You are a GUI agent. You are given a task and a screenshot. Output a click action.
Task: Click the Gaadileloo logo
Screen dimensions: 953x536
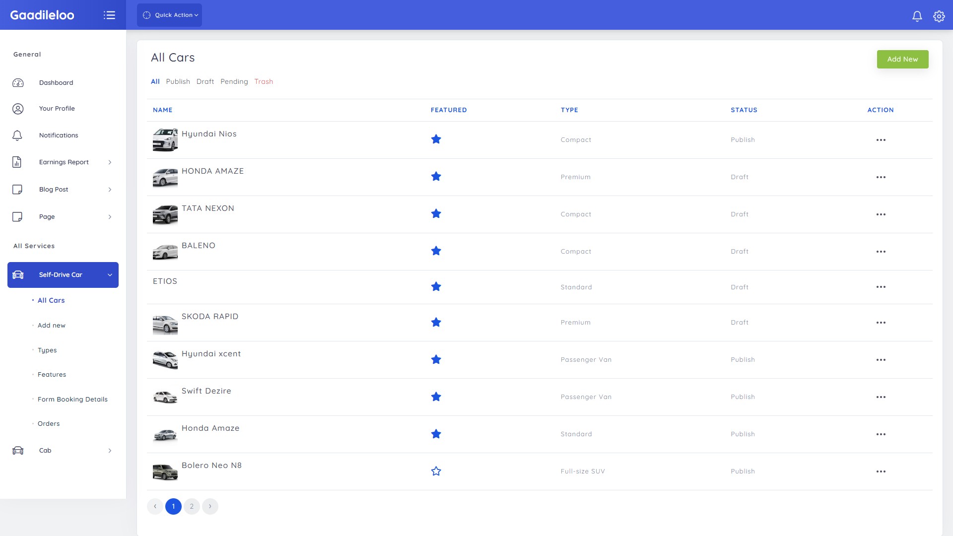coord(42,15)
